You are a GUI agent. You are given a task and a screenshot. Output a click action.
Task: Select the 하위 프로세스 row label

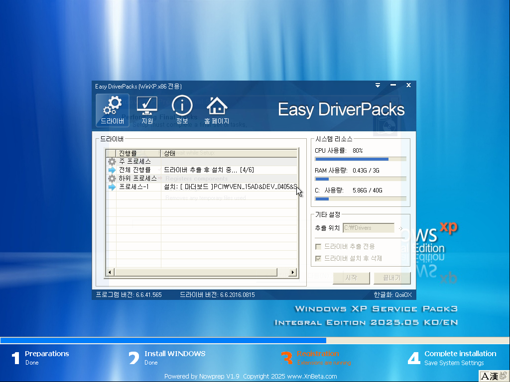click(x=137, y=179)
